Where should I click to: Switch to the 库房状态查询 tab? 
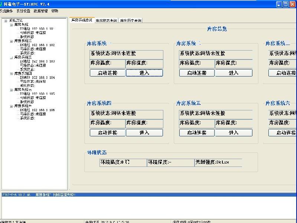point(106,20)
